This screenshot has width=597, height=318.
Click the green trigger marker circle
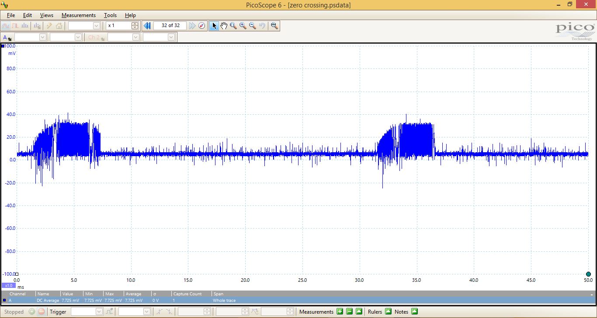(x=588, y=274)
